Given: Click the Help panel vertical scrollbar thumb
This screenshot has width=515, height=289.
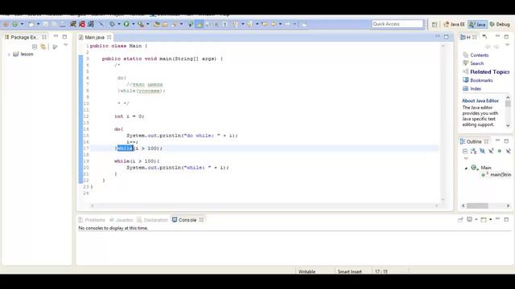Looking at the screenshot, I should (x=508, y=104).
